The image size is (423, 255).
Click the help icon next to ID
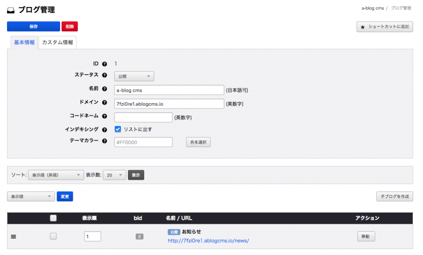[x=105, y=64]
